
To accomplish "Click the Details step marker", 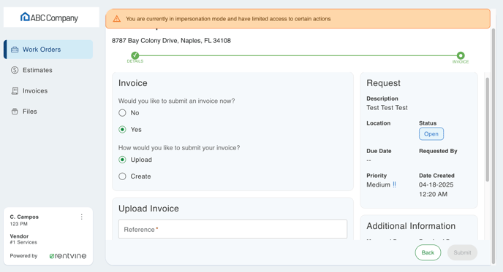I will (x=135, y=55).
